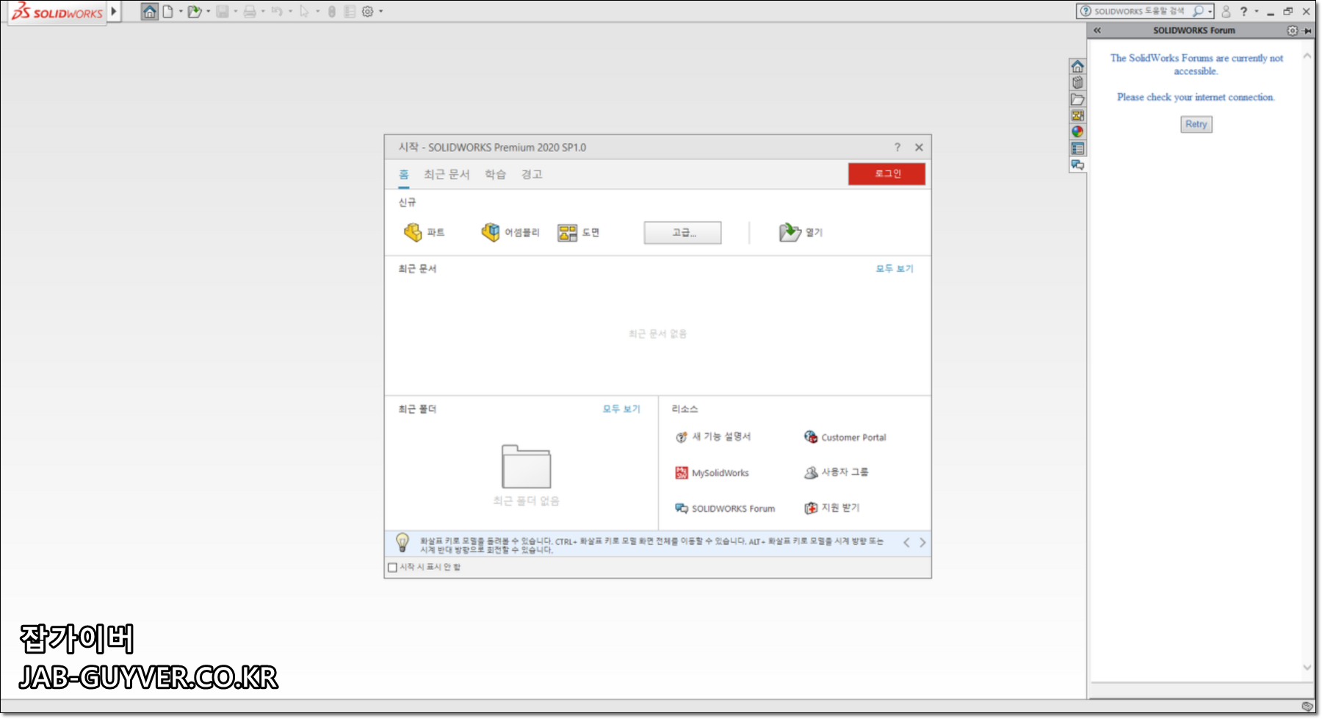Screen dimensions: 1322x719
Task: Open View Palette tab in task pane
Action: (x=1077, y=115)
